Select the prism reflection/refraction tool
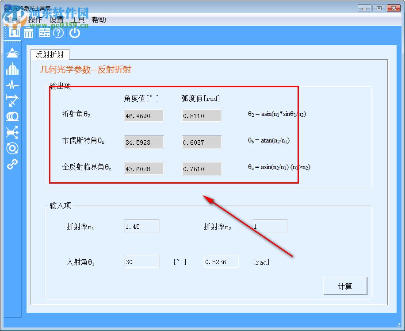Image resolution: width=405 pixels, height=331 pixels. point(12,53)
